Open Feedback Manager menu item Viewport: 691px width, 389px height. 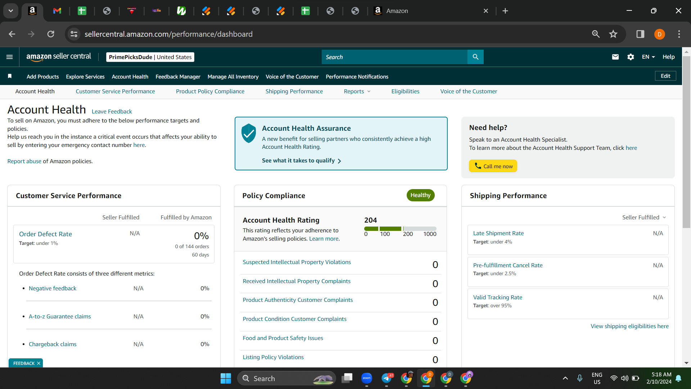[x=178, y=77]
